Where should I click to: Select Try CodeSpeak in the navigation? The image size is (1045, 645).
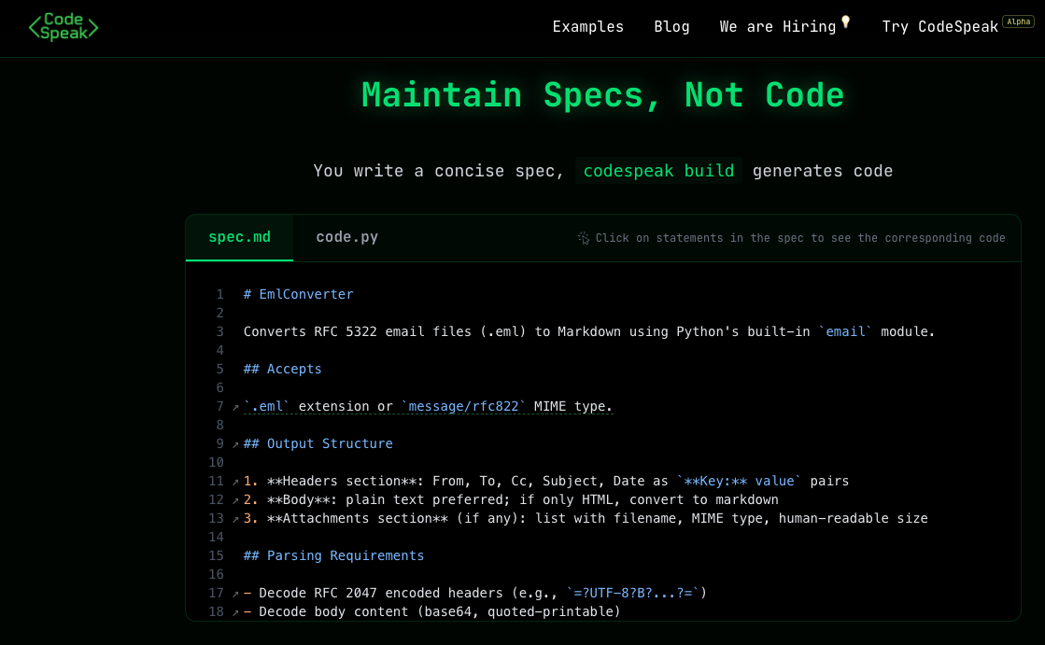tap(939, 27)
